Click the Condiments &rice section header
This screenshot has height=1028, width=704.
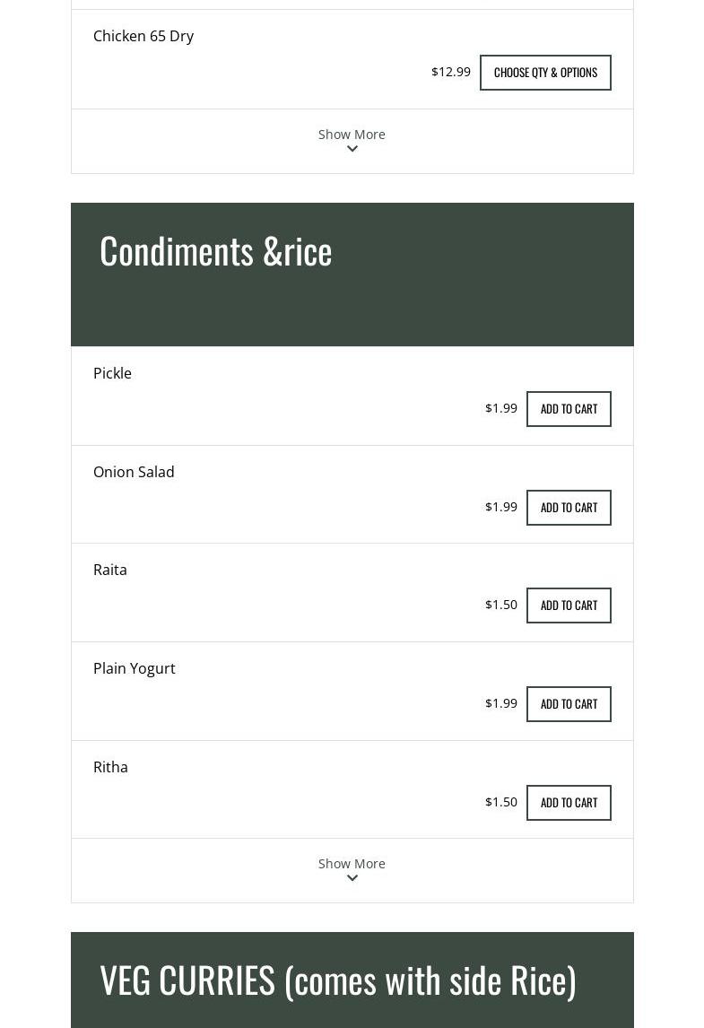coord(216,250)
